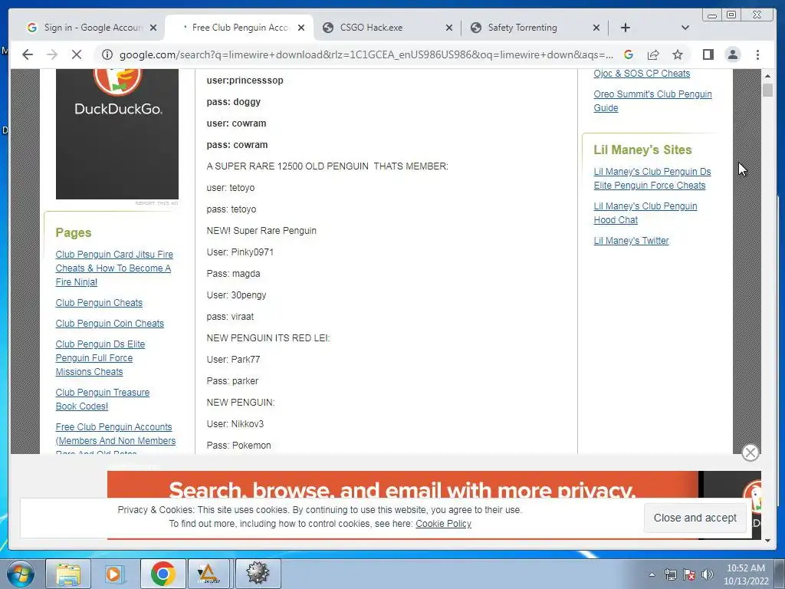This screenshot has width=785, height=589.
Task: Open Club Penguin Treasure Book Codes link
Action: pos(103,399)
